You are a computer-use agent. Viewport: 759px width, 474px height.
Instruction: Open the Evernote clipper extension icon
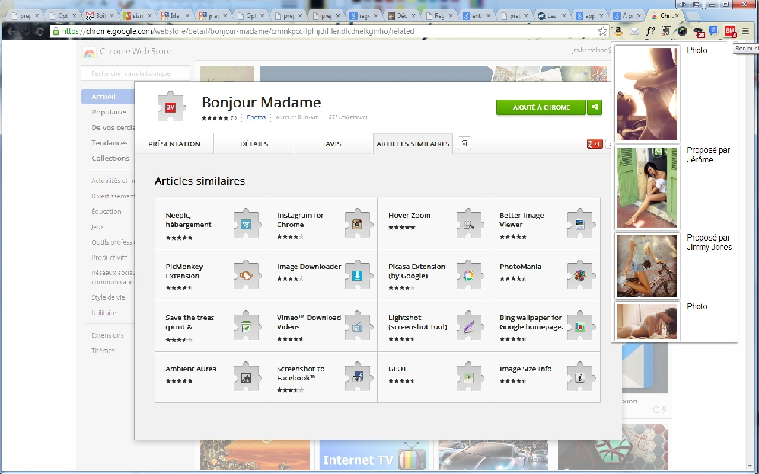666,31
